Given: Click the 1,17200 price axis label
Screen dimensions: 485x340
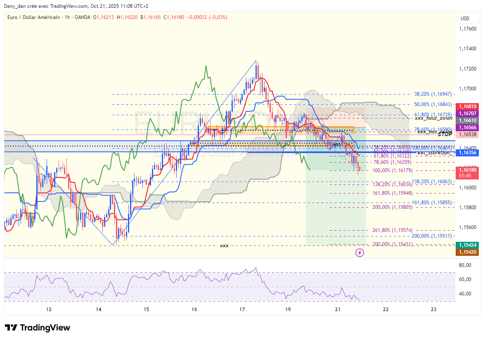Looking at the screenshot, I should pyautogui.click(x=468, y=68).
